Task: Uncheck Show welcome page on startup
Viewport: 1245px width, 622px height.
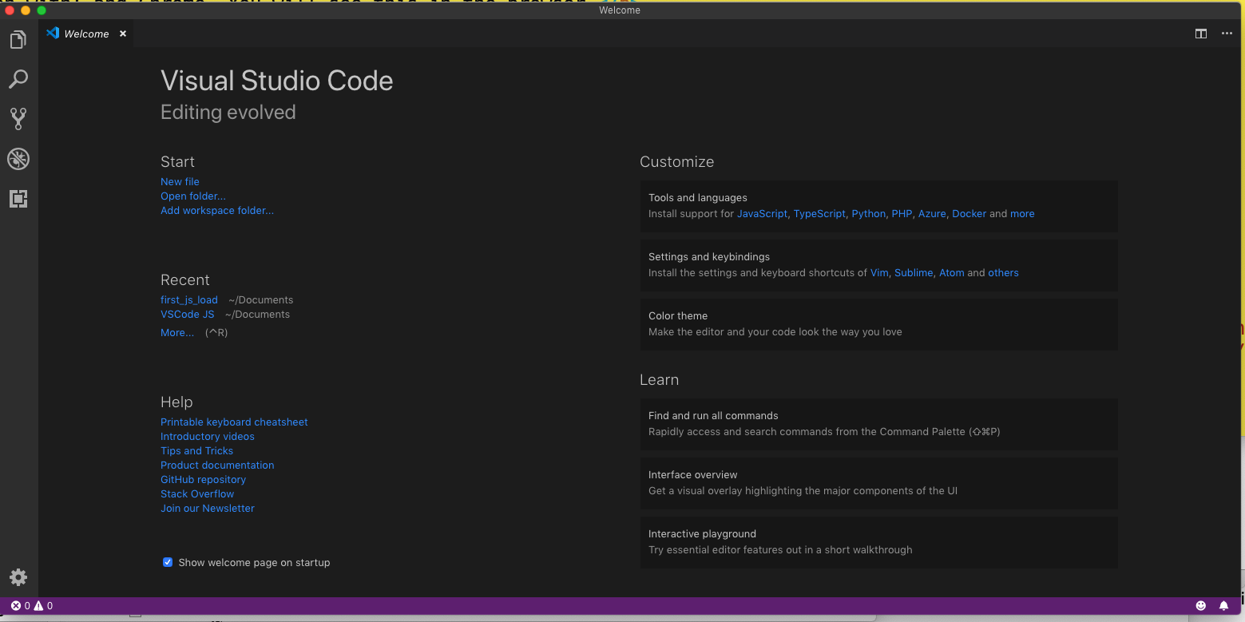Action: [x=168, y=562]
